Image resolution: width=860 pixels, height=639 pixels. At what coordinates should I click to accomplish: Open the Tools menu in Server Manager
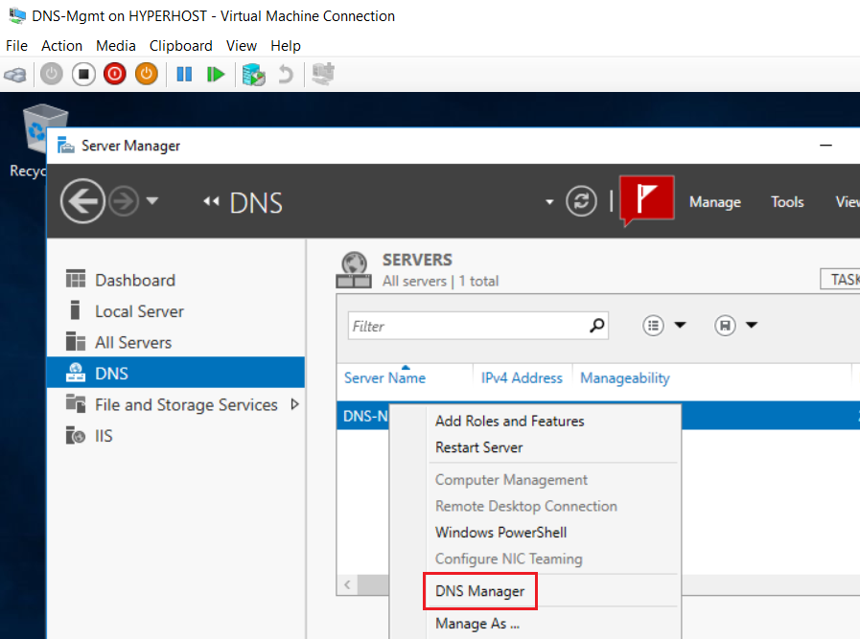coord(787,202)
